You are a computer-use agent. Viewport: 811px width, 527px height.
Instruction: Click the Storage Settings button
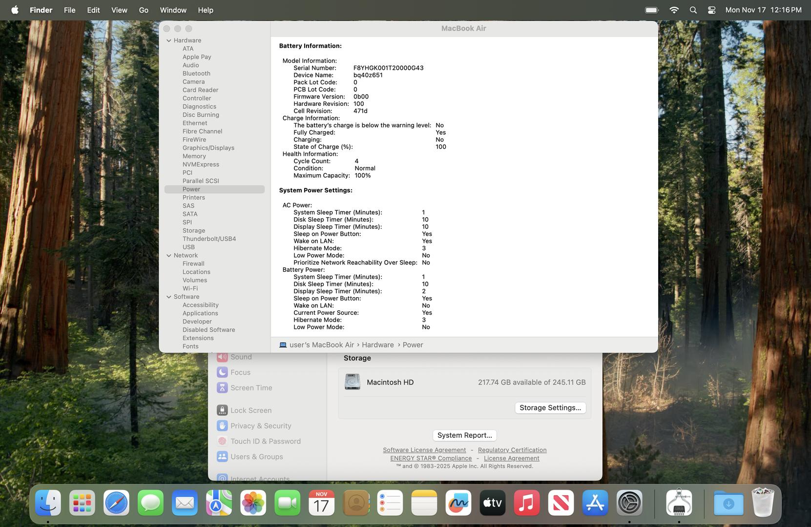click(550, 408)
